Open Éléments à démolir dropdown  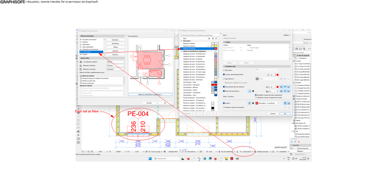tap(116, 66)
